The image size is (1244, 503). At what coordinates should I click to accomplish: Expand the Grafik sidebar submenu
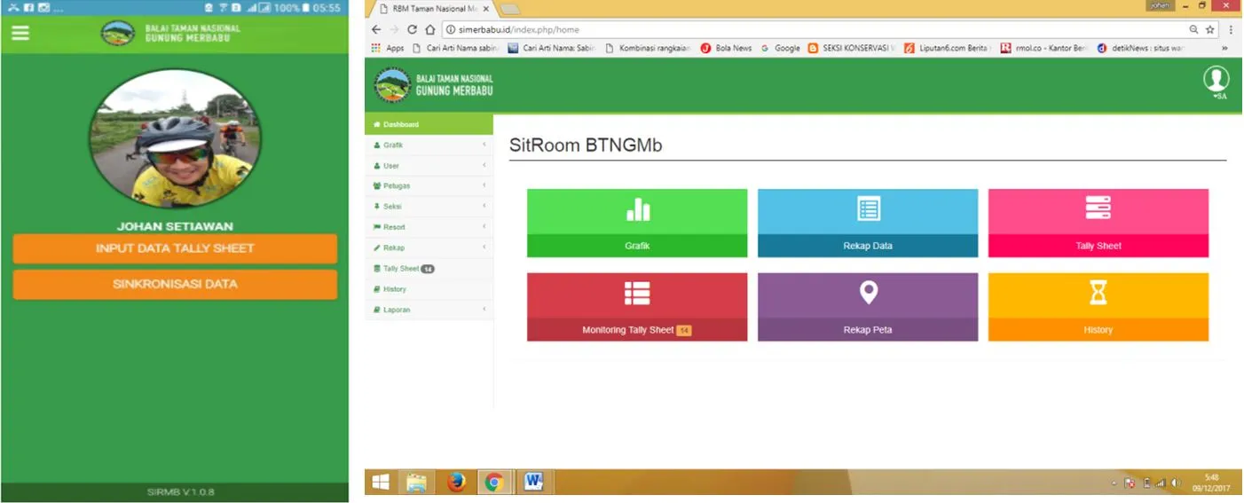427,145
